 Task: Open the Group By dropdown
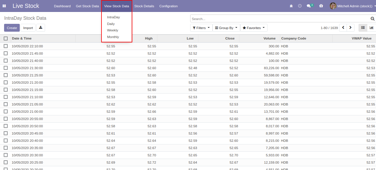(226, 28)
